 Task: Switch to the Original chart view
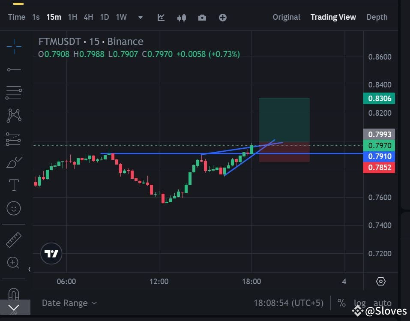pyautogui.click(x=286, y=17)
